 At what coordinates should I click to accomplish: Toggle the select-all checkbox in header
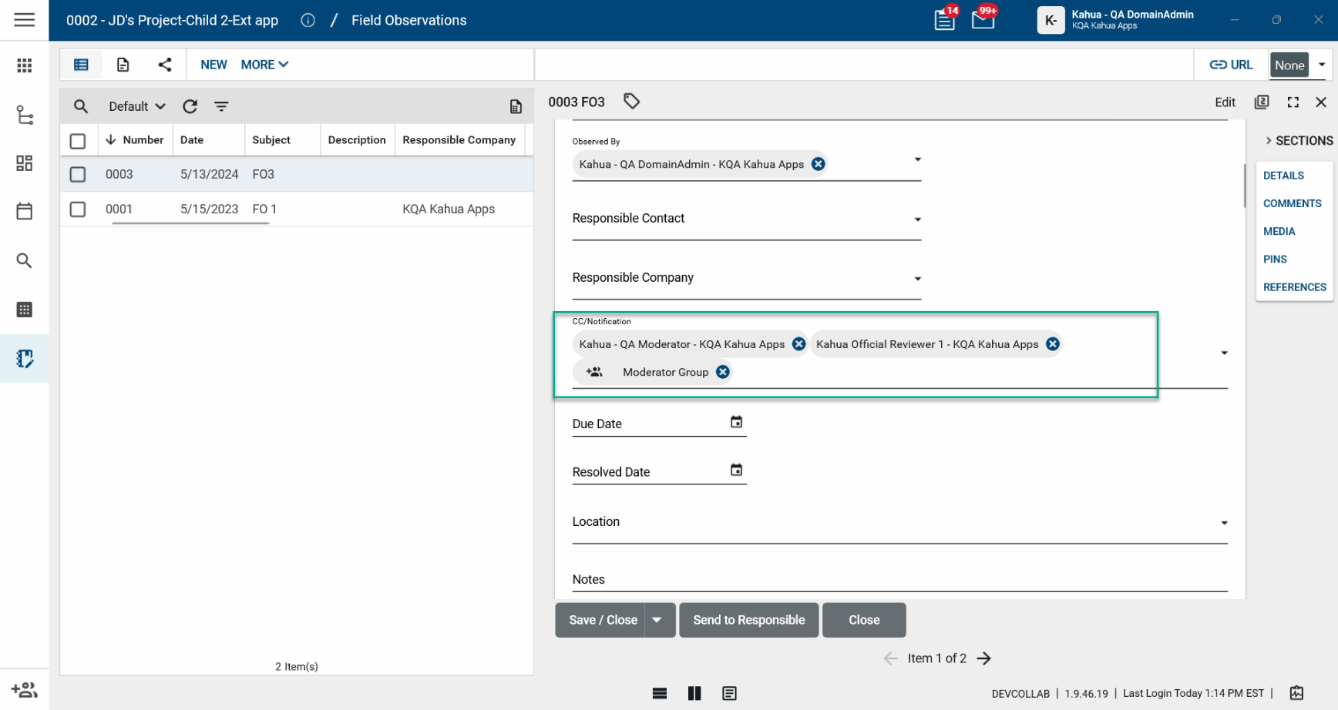pos(78,140)
